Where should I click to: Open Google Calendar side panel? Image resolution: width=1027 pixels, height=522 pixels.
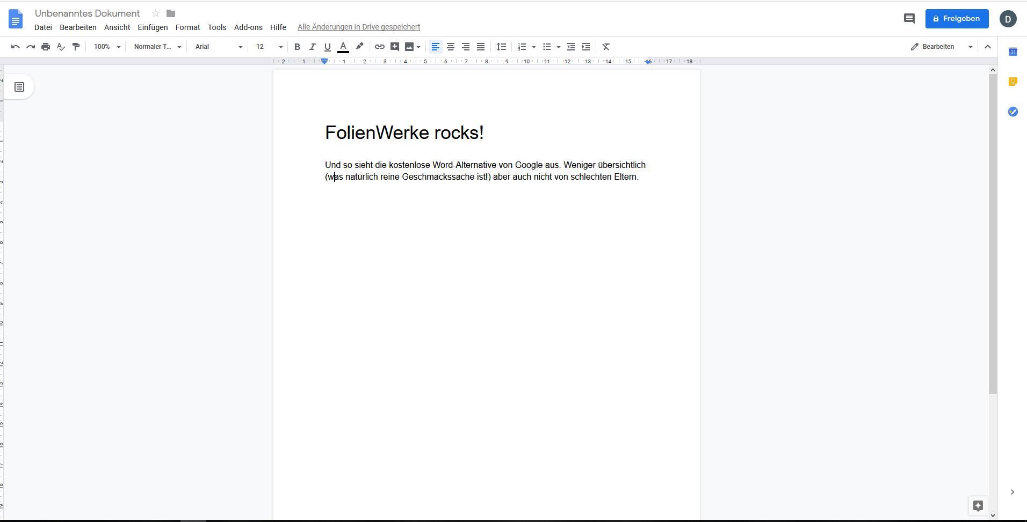(1013, 52)
